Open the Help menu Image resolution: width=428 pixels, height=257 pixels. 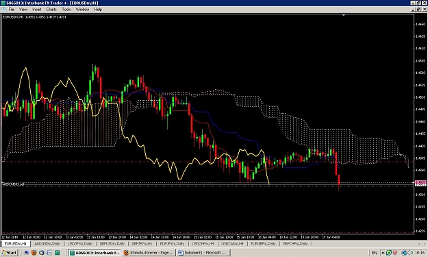98,10
